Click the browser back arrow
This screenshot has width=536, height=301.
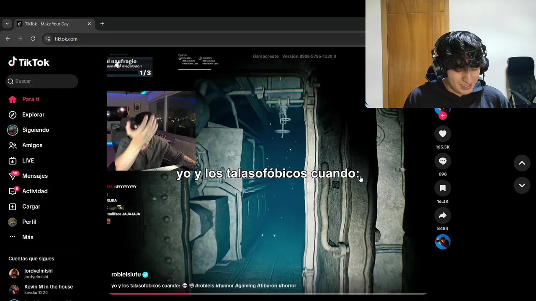(8, 38)
